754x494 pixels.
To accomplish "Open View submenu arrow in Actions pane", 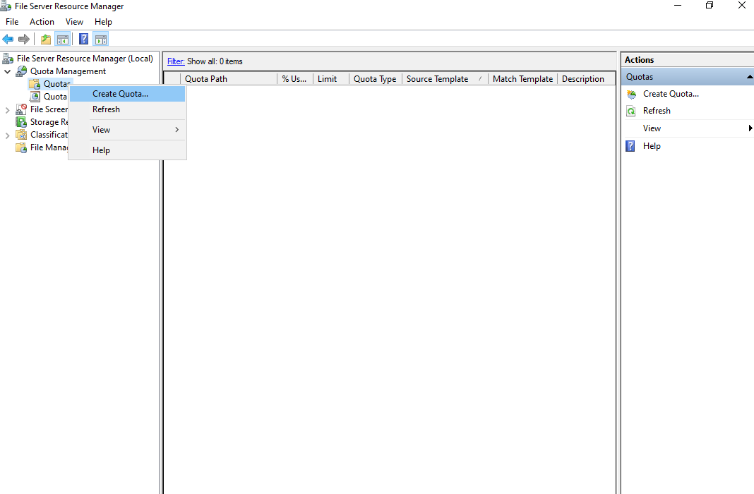I will coord(750,128).
